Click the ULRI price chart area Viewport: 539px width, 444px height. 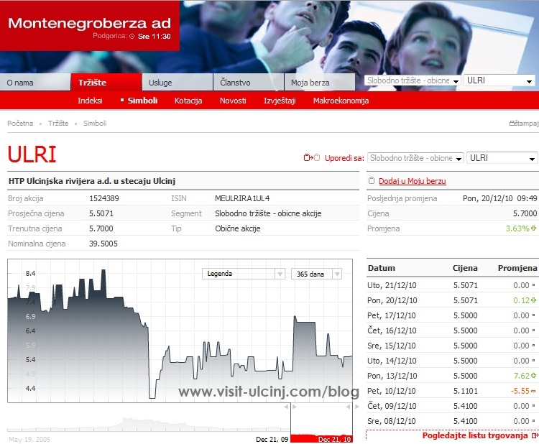coord(180,330)
